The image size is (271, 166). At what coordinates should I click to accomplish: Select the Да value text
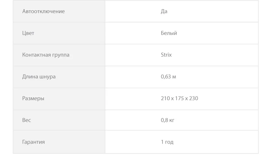click(x=164, y=11)
